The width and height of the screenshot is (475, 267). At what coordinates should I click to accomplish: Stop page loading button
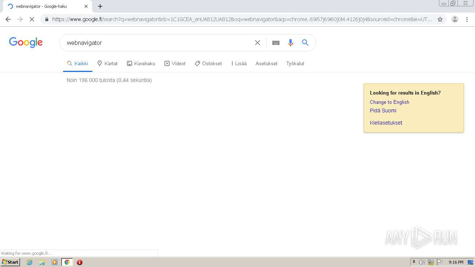32,19
